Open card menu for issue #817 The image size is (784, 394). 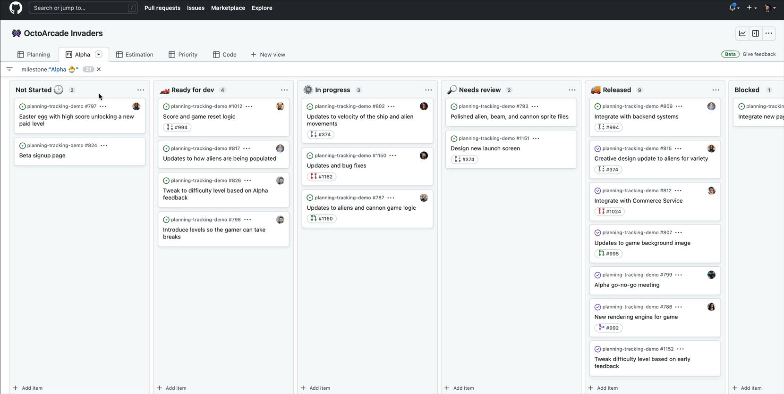247,148
